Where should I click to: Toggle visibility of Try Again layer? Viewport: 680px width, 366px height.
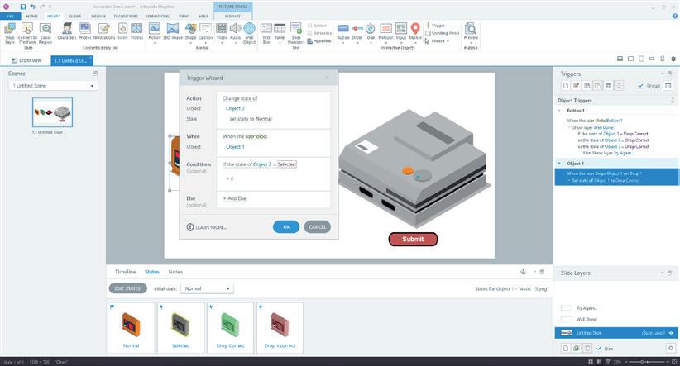click(x=567, y=308)
